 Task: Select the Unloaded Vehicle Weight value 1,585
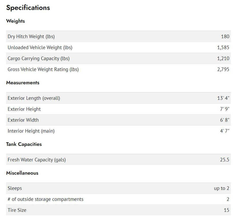coord(223,47)
